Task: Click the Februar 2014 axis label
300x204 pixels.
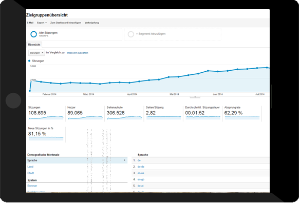Action: point(49,94)
